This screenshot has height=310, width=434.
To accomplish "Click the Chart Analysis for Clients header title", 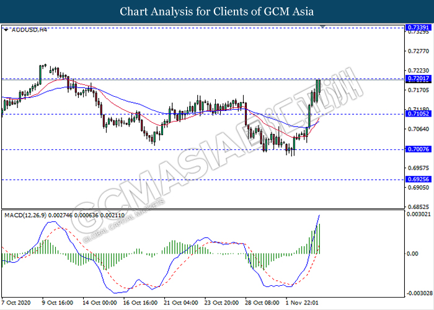I will 217,12.
